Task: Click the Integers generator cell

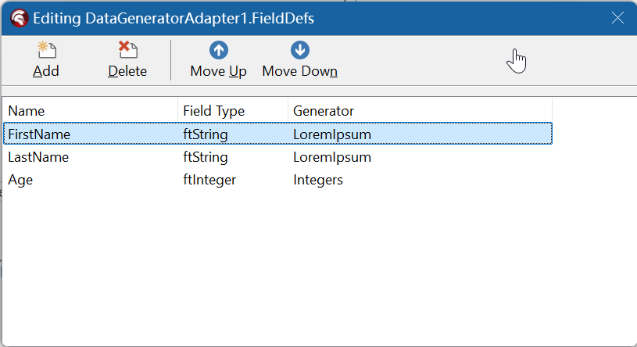Action: (x=318, y=180)
